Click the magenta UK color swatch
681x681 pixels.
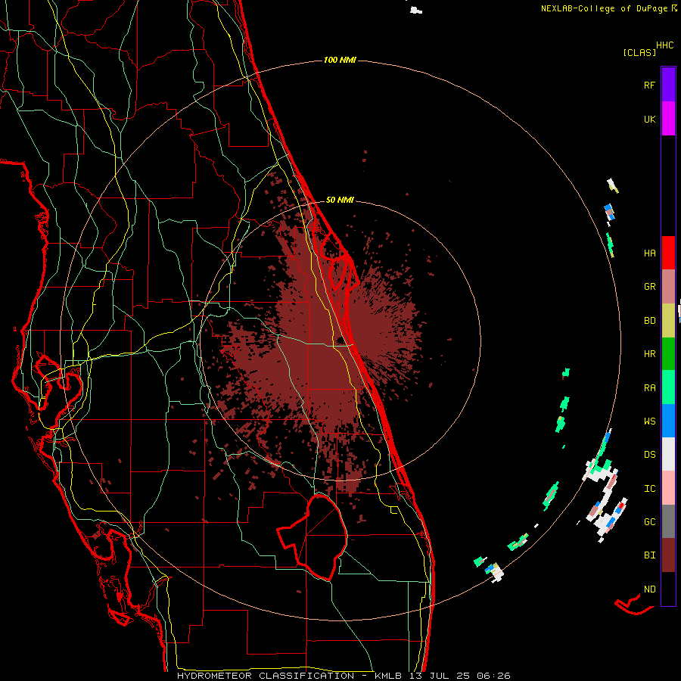tap(668, 119)
